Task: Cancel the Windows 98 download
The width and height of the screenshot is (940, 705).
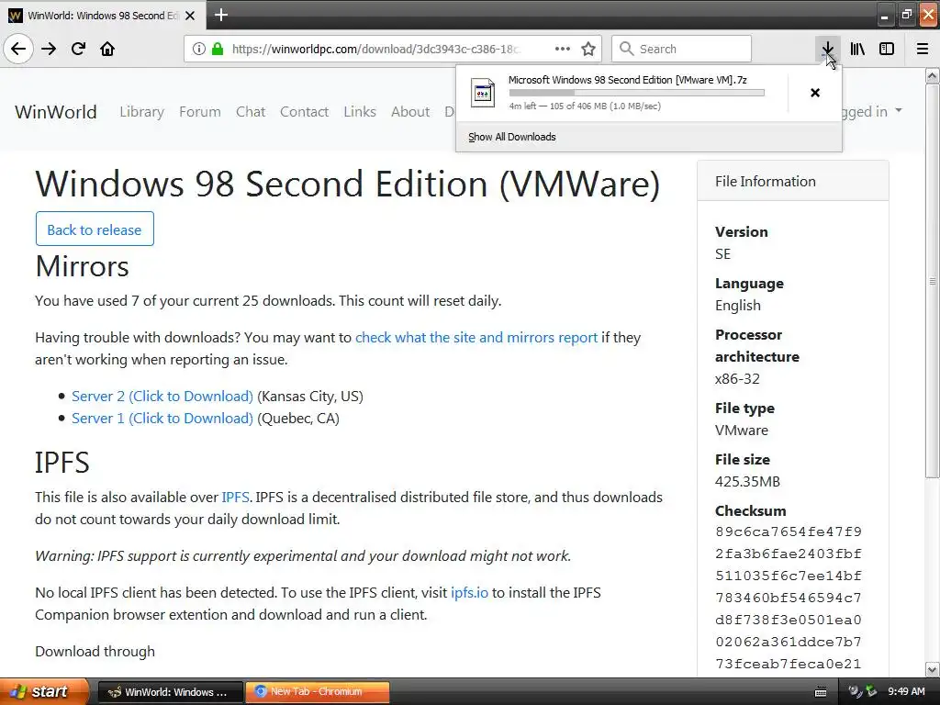Action: pos(815,93)
